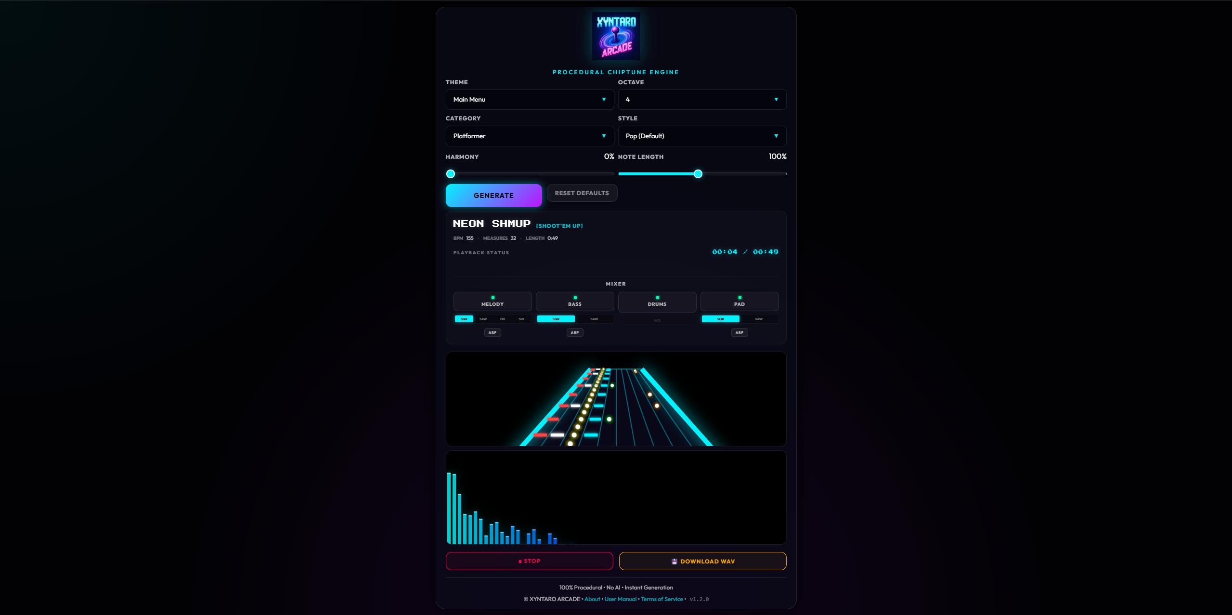
Task: Open the Theme dropdown showing Main Menu
Action: click(x=530, y=99)
